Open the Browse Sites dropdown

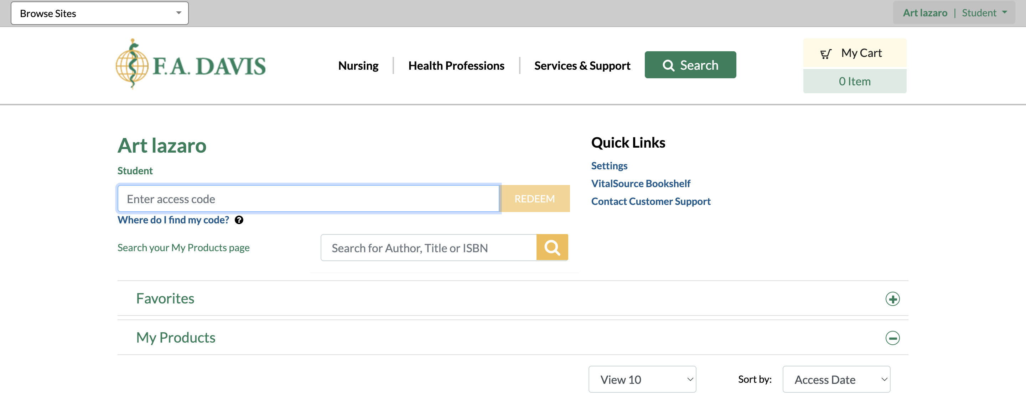(100, 13)
